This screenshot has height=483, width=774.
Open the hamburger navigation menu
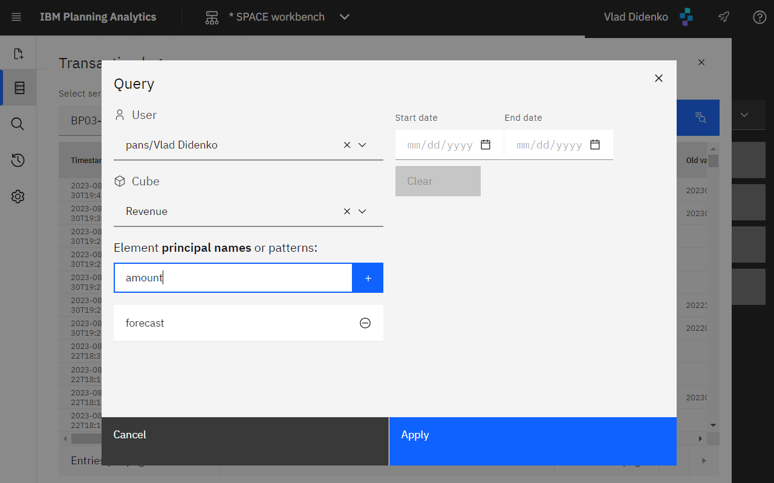[x=16, y=17]
